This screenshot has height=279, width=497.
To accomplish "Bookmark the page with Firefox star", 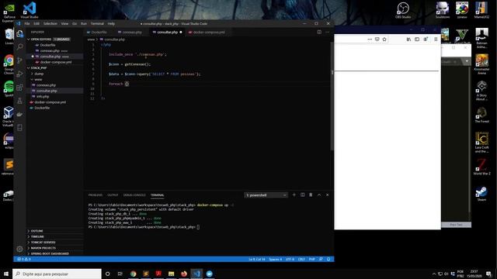I will coord(384,40).
